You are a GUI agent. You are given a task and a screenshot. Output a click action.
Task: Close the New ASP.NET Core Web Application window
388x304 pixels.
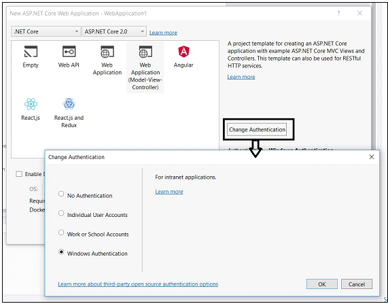click(359, 14)
